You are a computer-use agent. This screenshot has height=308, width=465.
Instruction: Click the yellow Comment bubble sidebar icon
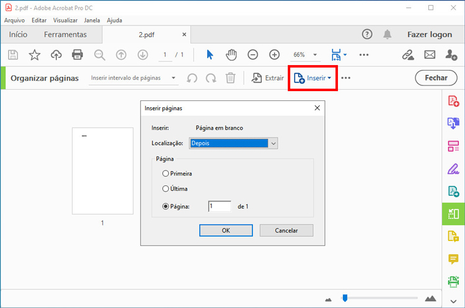point(453,259)
